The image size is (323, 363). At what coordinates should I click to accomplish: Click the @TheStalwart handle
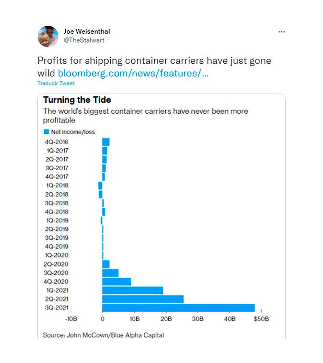pos(84,40)
